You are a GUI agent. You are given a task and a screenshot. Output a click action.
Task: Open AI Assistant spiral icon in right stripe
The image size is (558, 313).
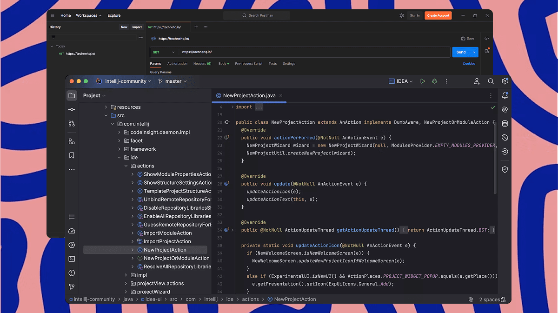tap(505, 110)
